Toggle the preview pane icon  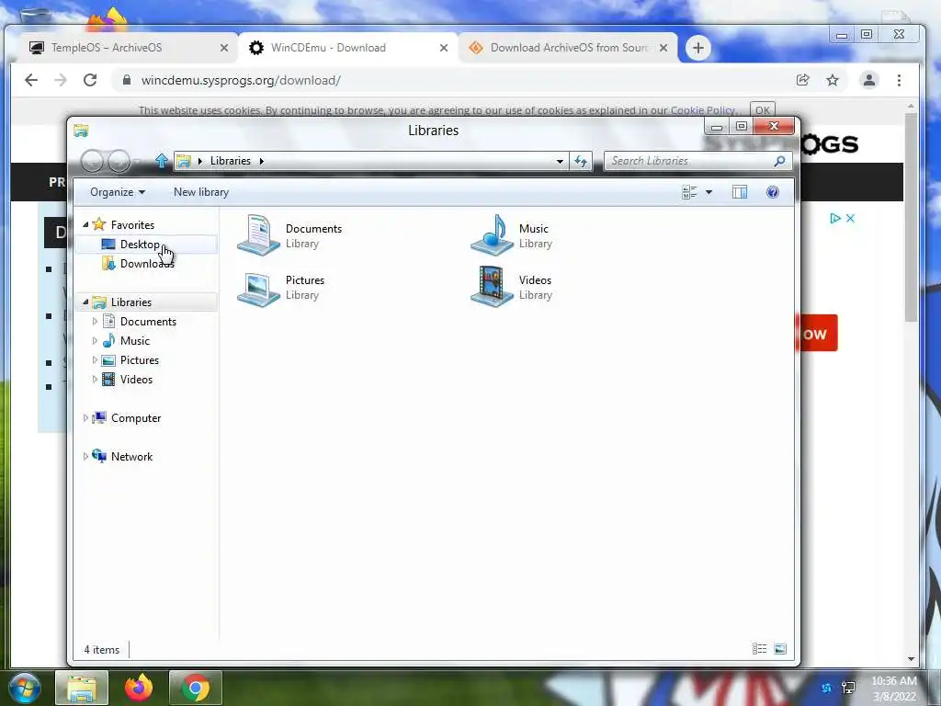click(x=740, y=192)
